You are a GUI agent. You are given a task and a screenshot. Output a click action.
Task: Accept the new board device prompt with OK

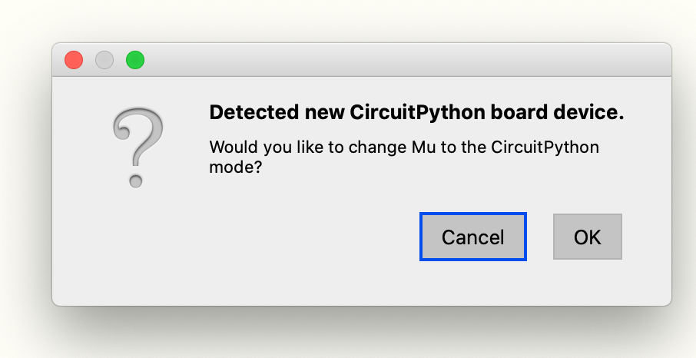point(587,237)
